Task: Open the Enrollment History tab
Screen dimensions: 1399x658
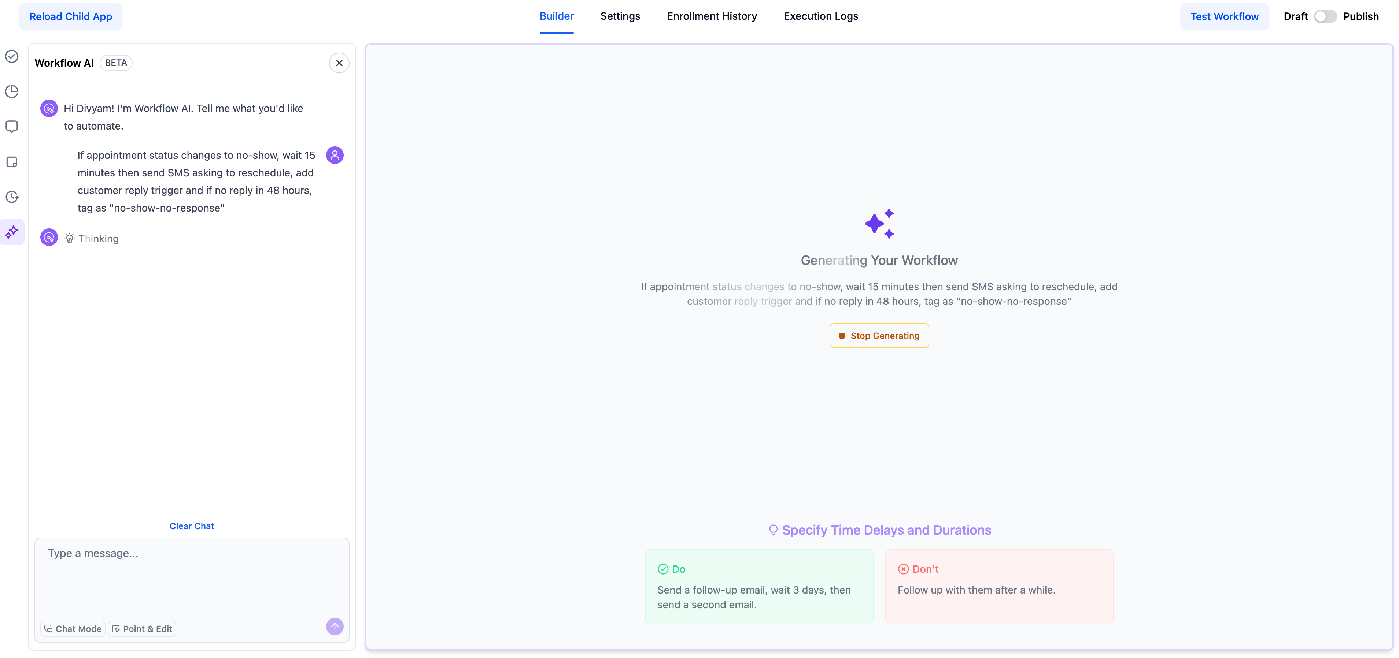Action: pyautogui.click(x=712, y=16)
